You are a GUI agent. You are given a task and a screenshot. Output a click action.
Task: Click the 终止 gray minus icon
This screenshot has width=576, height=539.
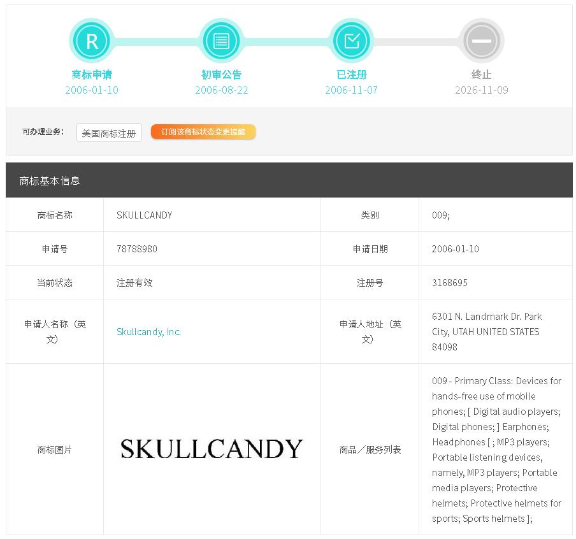[x=481, y=41]
